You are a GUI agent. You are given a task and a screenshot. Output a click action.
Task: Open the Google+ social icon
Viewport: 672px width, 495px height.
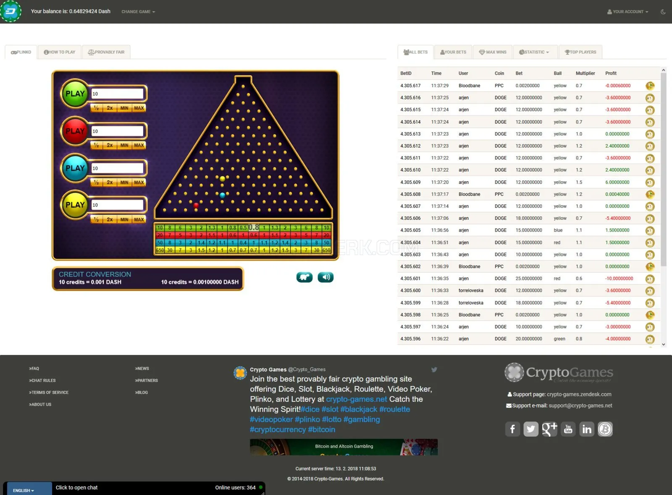[x=549, y=429]
